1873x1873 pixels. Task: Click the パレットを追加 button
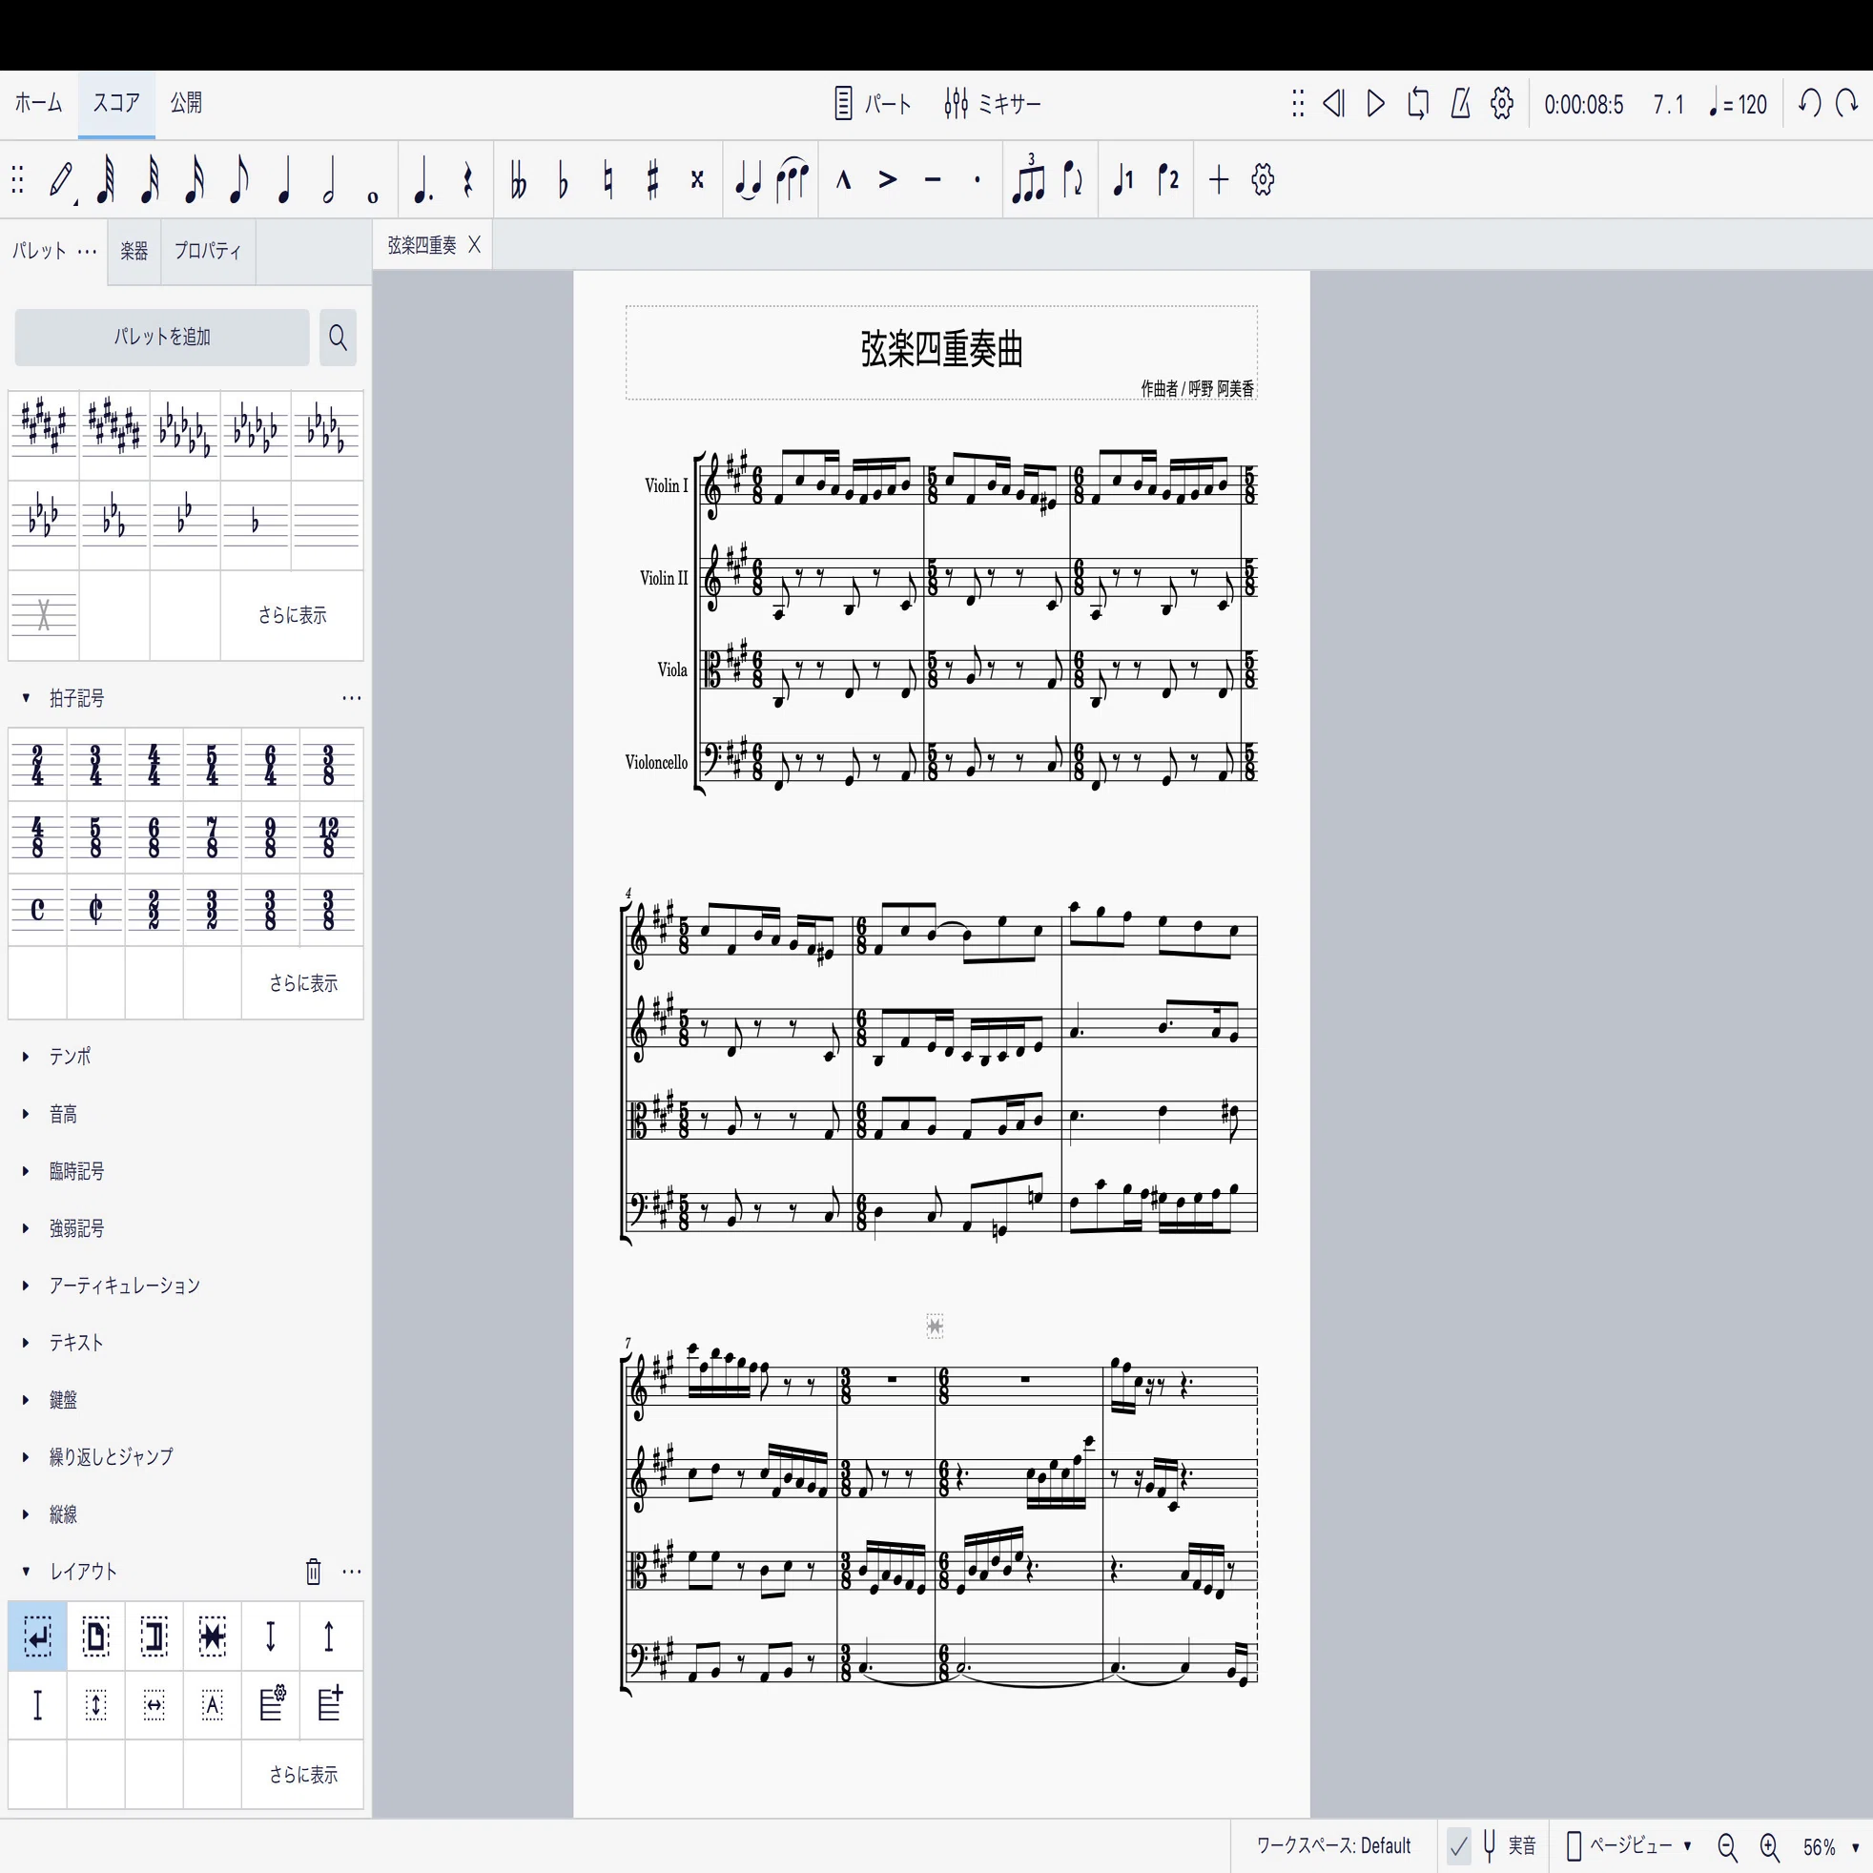[x=162, y=338]
